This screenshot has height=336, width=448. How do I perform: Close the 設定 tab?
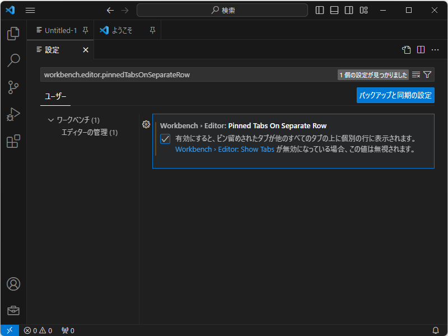[86, 50]
